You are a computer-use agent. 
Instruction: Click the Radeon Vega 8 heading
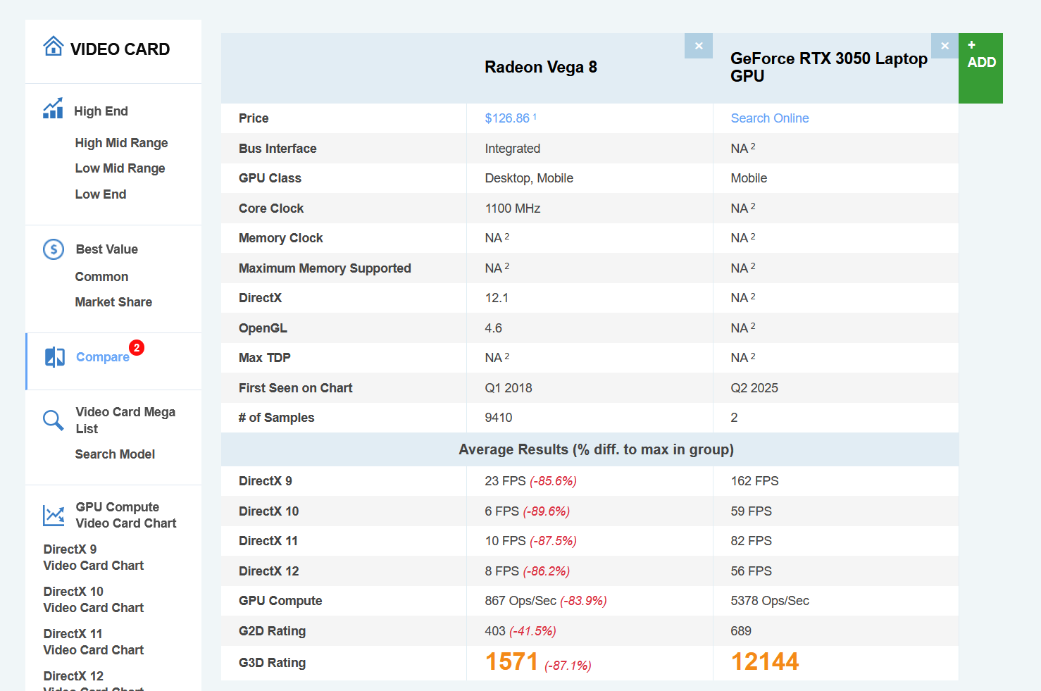541,67
